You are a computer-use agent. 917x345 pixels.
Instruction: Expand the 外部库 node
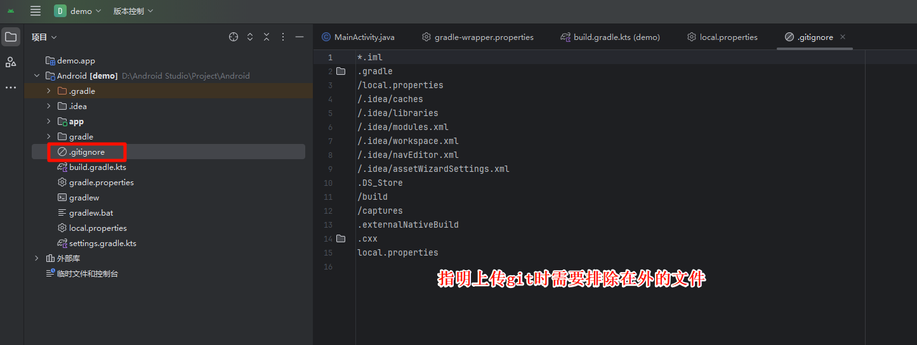click(x=37, y=259)
